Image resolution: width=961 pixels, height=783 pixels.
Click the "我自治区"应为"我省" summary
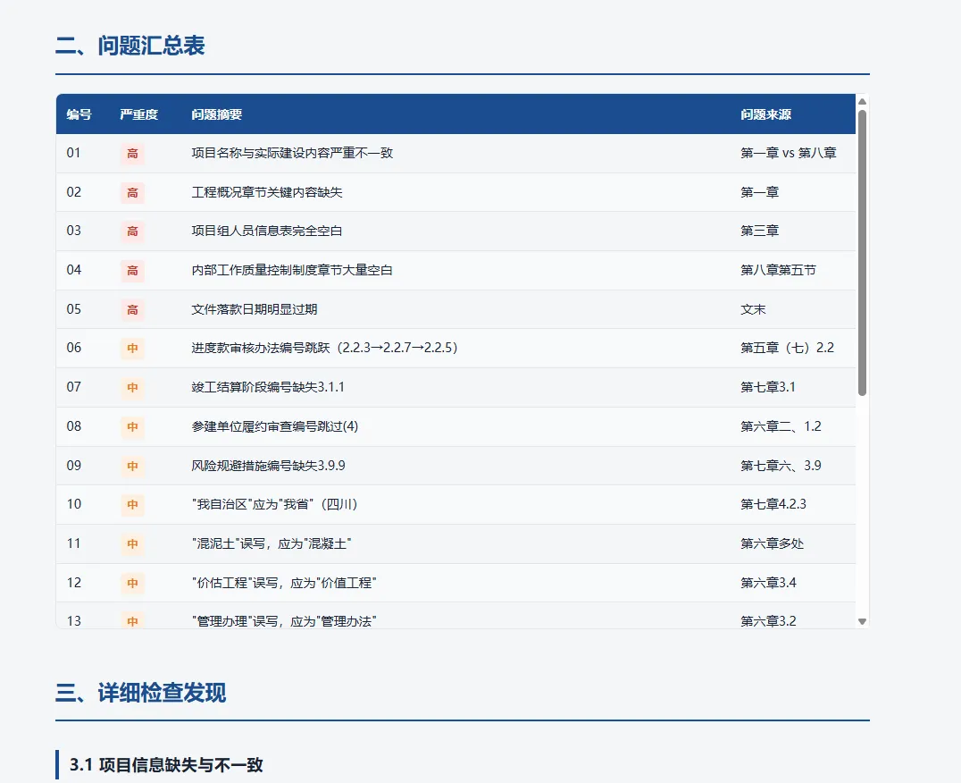point(275,504)
